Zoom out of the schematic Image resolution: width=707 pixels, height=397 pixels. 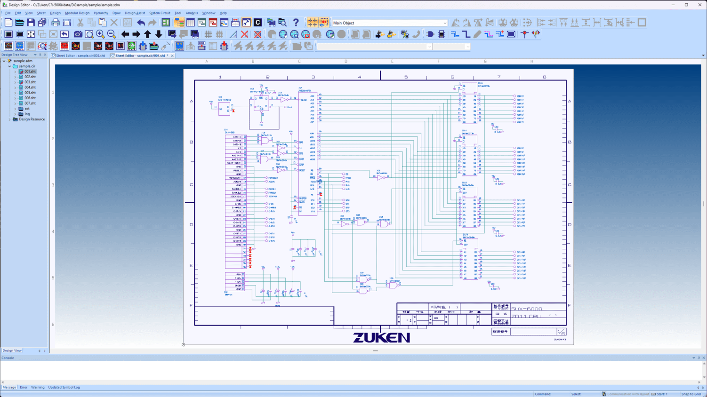pyautogui.click(x=112, y=34)
